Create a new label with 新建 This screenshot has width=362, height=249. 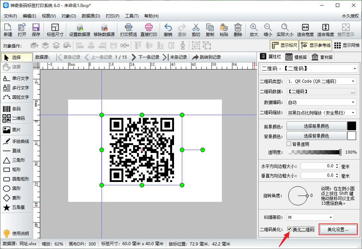[x=8, y=30]
